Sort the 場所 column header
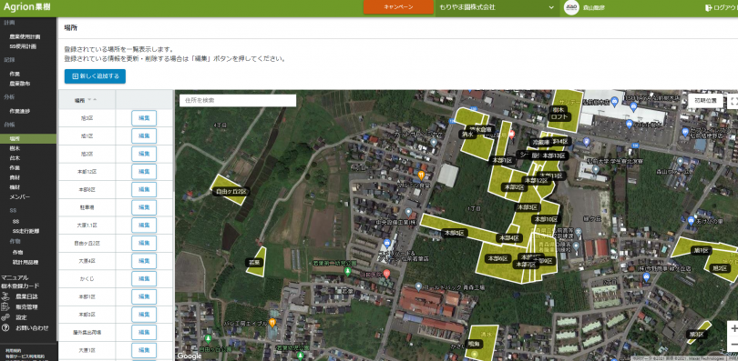The image size is (738, 361). pyautogui.click(x=87, y=100)
